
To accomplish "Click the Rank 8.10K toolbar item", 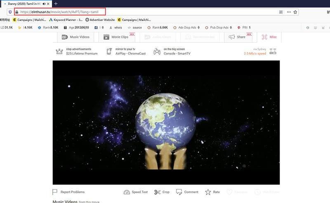I will pos(48,28).
